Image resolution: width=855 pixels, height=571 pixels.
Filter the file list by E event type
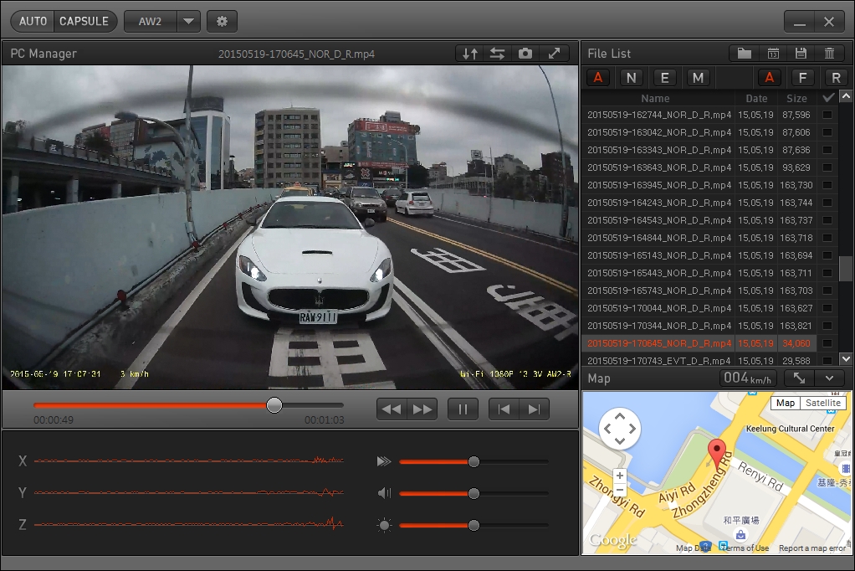664,78
